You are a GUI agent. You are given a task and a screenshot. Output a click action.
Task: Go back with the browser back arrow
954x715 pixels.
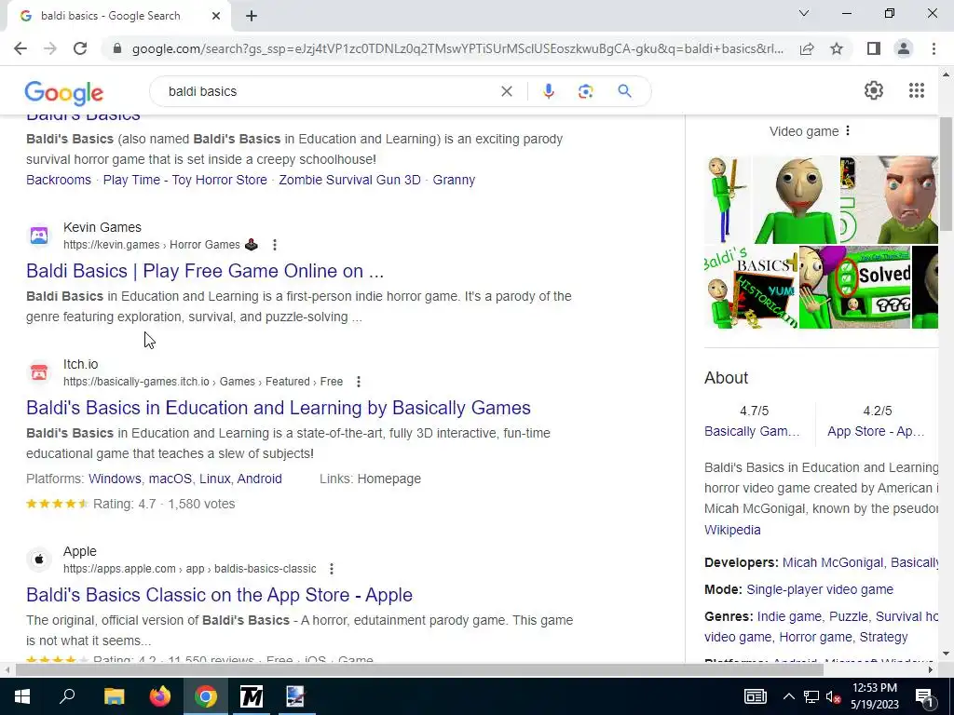point(20,48)
